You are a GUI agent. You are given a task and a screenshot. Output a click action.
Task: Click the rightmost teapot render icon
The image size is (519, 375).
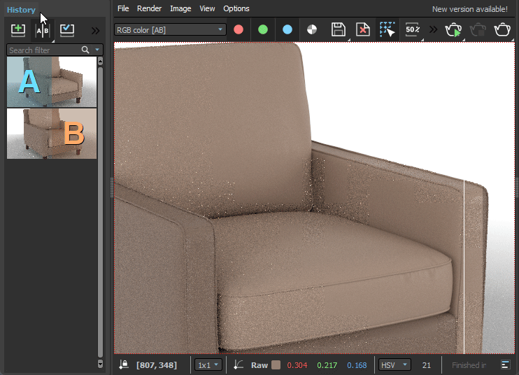click(x=502, y=29)
